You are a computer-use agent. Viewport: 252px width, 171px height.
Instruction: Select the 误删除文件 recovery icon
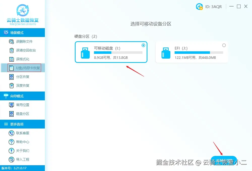[11, 41]
